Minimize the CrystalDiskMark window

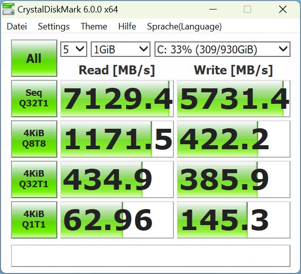213,9
